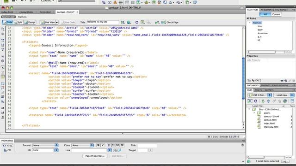This screenshot has height=166, width=296.
Task: Open the Format dropdown
Action: (45, 145)
